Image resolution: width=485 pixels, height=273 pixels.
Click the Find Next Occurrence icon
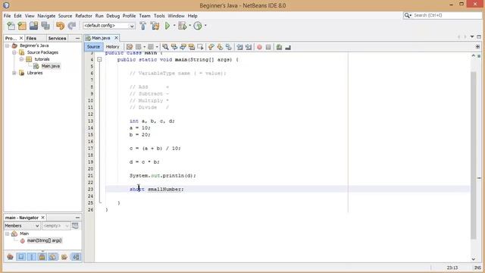[183, 47]
